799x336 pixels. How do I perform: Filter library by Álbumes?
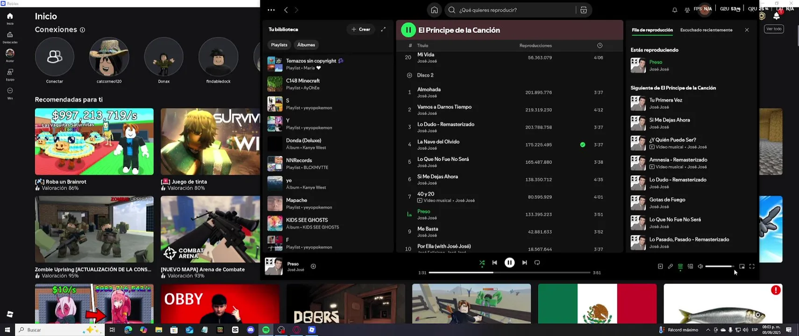point(306,45)
